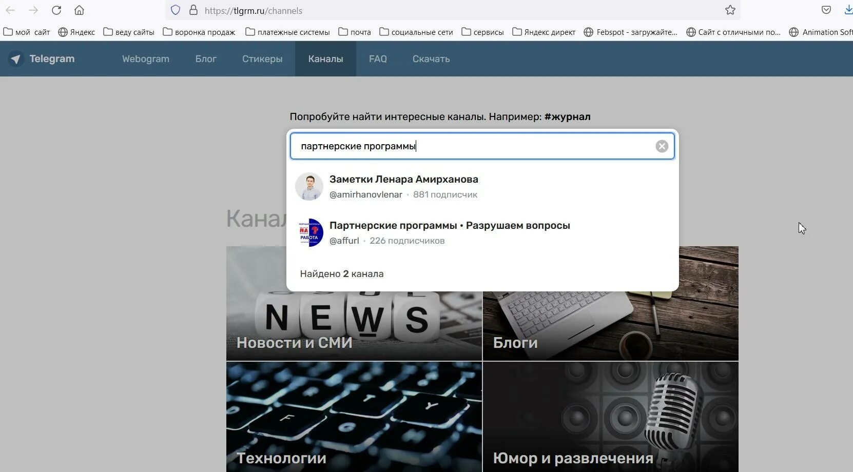Expand the 'почта' bookmark folder

pyautogui.click(x=355, y=32)
